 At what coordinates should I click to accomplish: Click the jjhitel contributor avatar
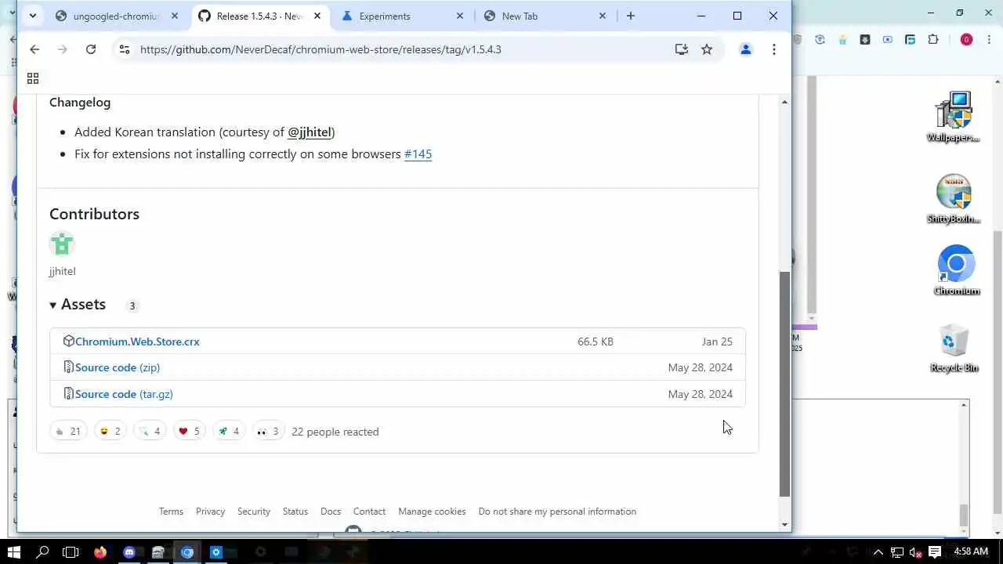pyautogui.click(x=62, y=244)
